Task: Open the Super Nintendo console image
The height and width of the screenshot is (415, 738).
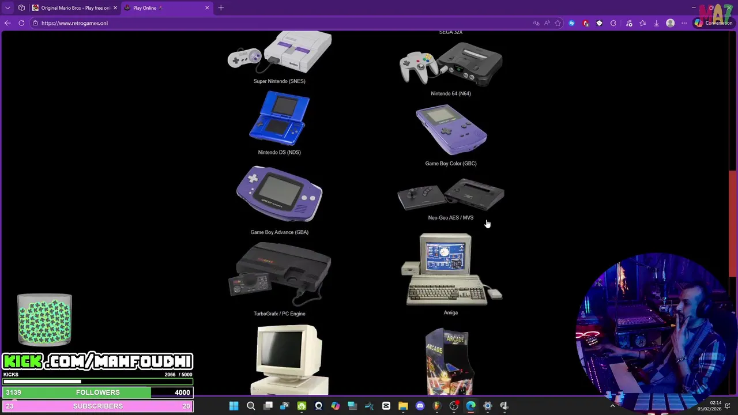Action: coord(280,52)
